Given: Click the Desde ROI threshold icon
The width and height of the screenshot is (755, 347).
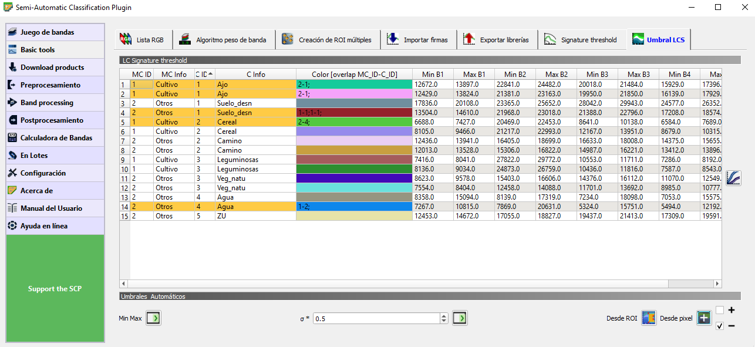Looking at the screenshot, I should (x=648, y=318).
